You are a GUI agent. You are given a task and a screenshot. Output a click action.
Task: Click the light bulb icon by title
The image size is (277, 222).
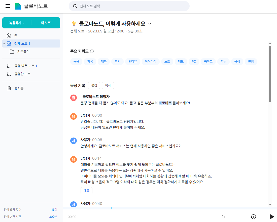point(74,24)
